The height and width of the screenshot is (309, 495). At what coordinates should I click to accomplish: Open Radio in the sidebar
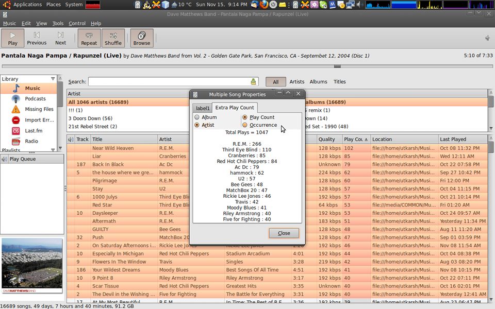(28, 141)
